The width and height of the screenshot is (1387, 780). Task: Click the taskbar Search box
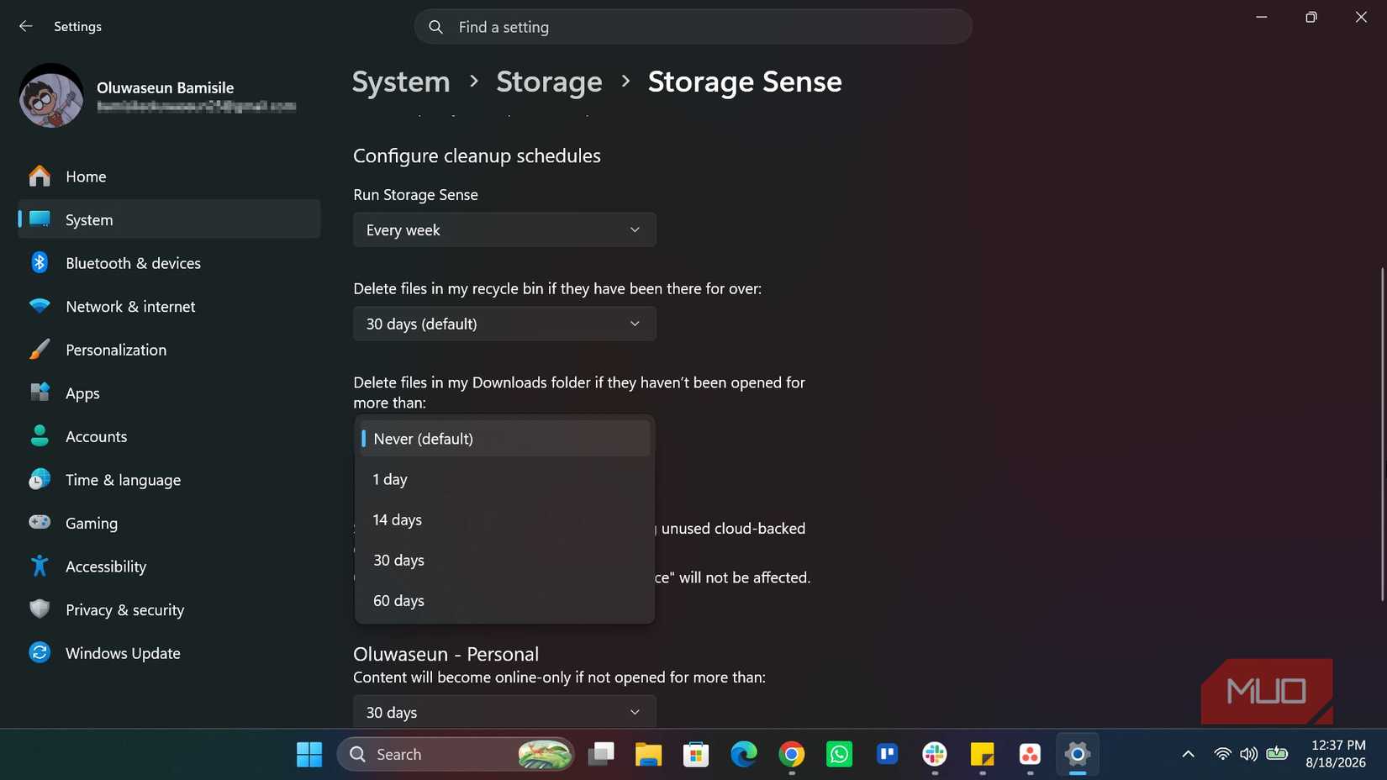tap(456, 754)
